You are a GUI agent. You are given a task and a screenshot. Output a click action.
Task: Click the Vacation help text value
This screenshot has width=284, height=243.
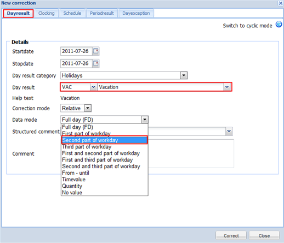pos(70,98)
